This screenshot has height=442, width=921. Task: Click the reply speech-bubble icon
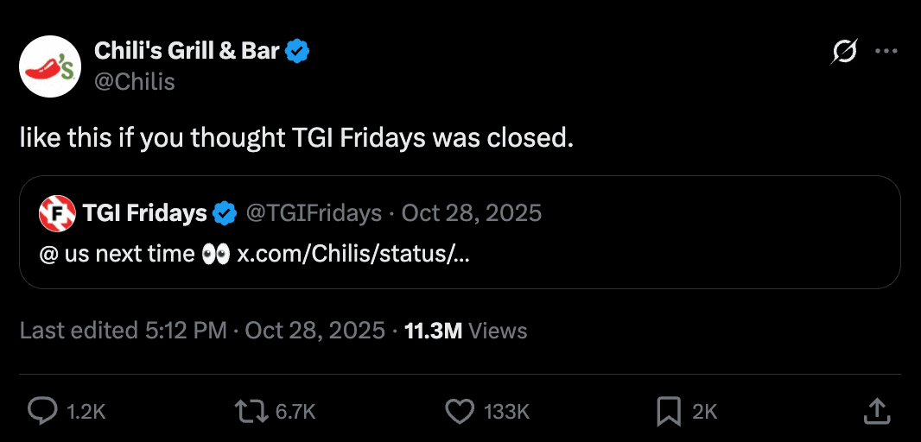coord(42,412)
